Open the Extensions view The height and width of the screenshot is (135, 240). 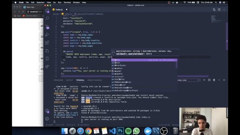pyautogui.click(x=47, y=42)
